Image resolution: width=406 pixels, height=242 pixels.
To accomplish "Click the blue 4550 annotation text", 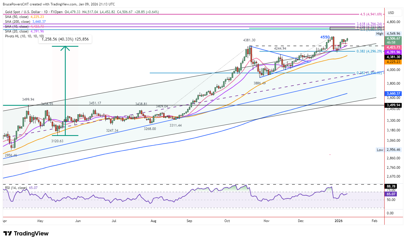I will click(325, 37).
